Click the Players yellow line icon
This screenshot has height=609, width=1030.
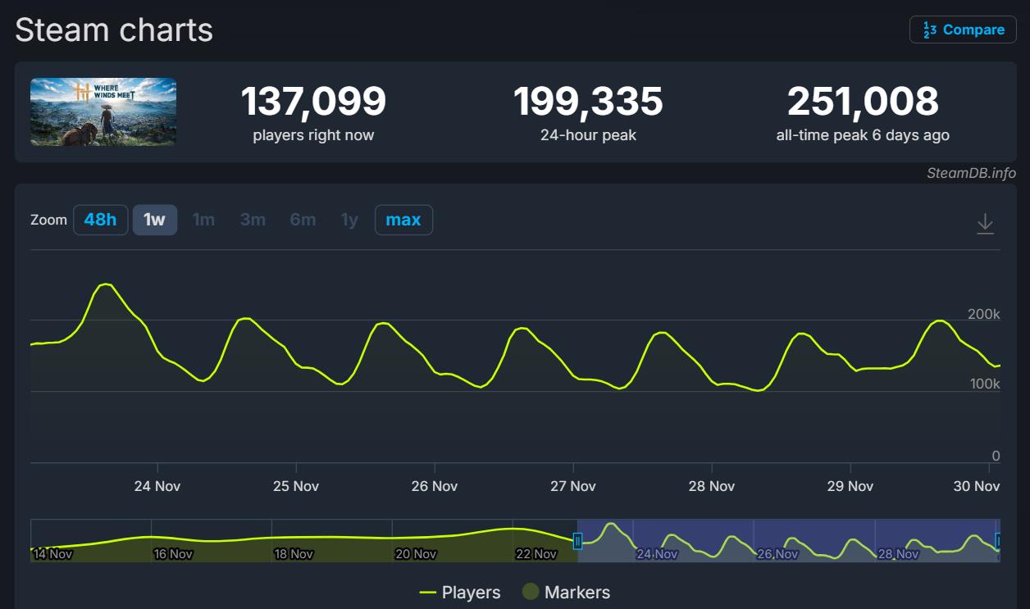[427, 593]
